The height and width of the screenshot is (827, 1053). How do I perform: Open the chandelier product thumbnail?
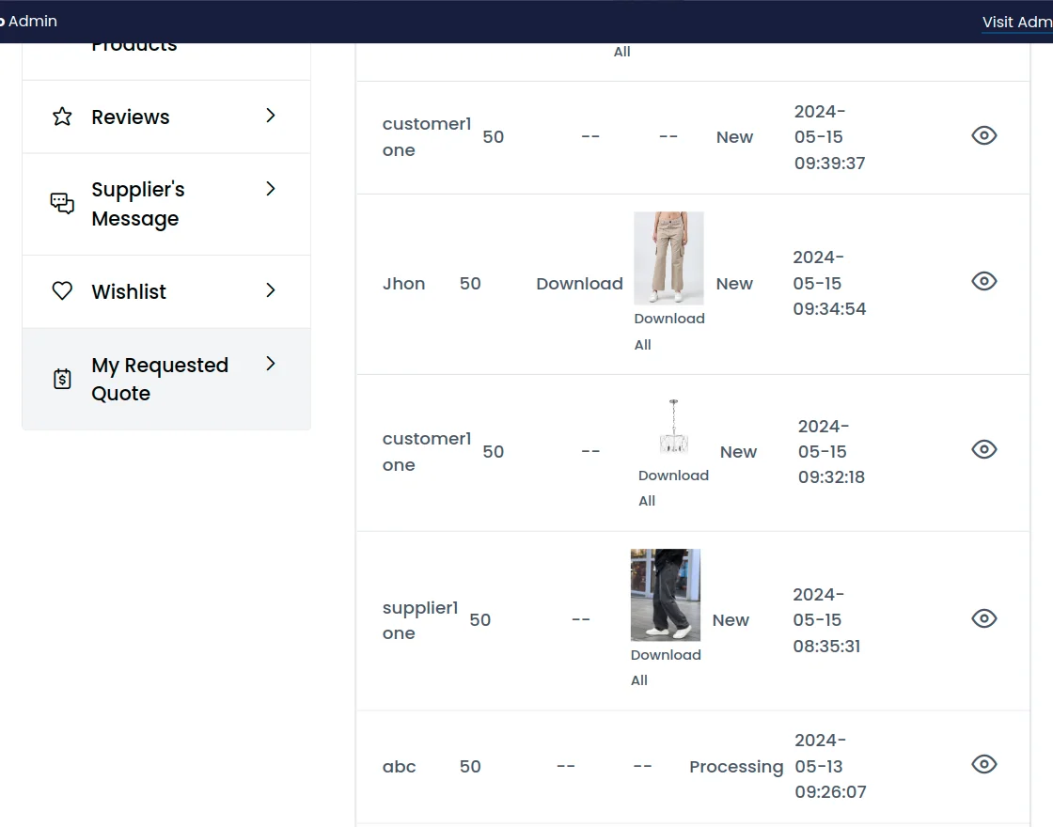(673, 429)
